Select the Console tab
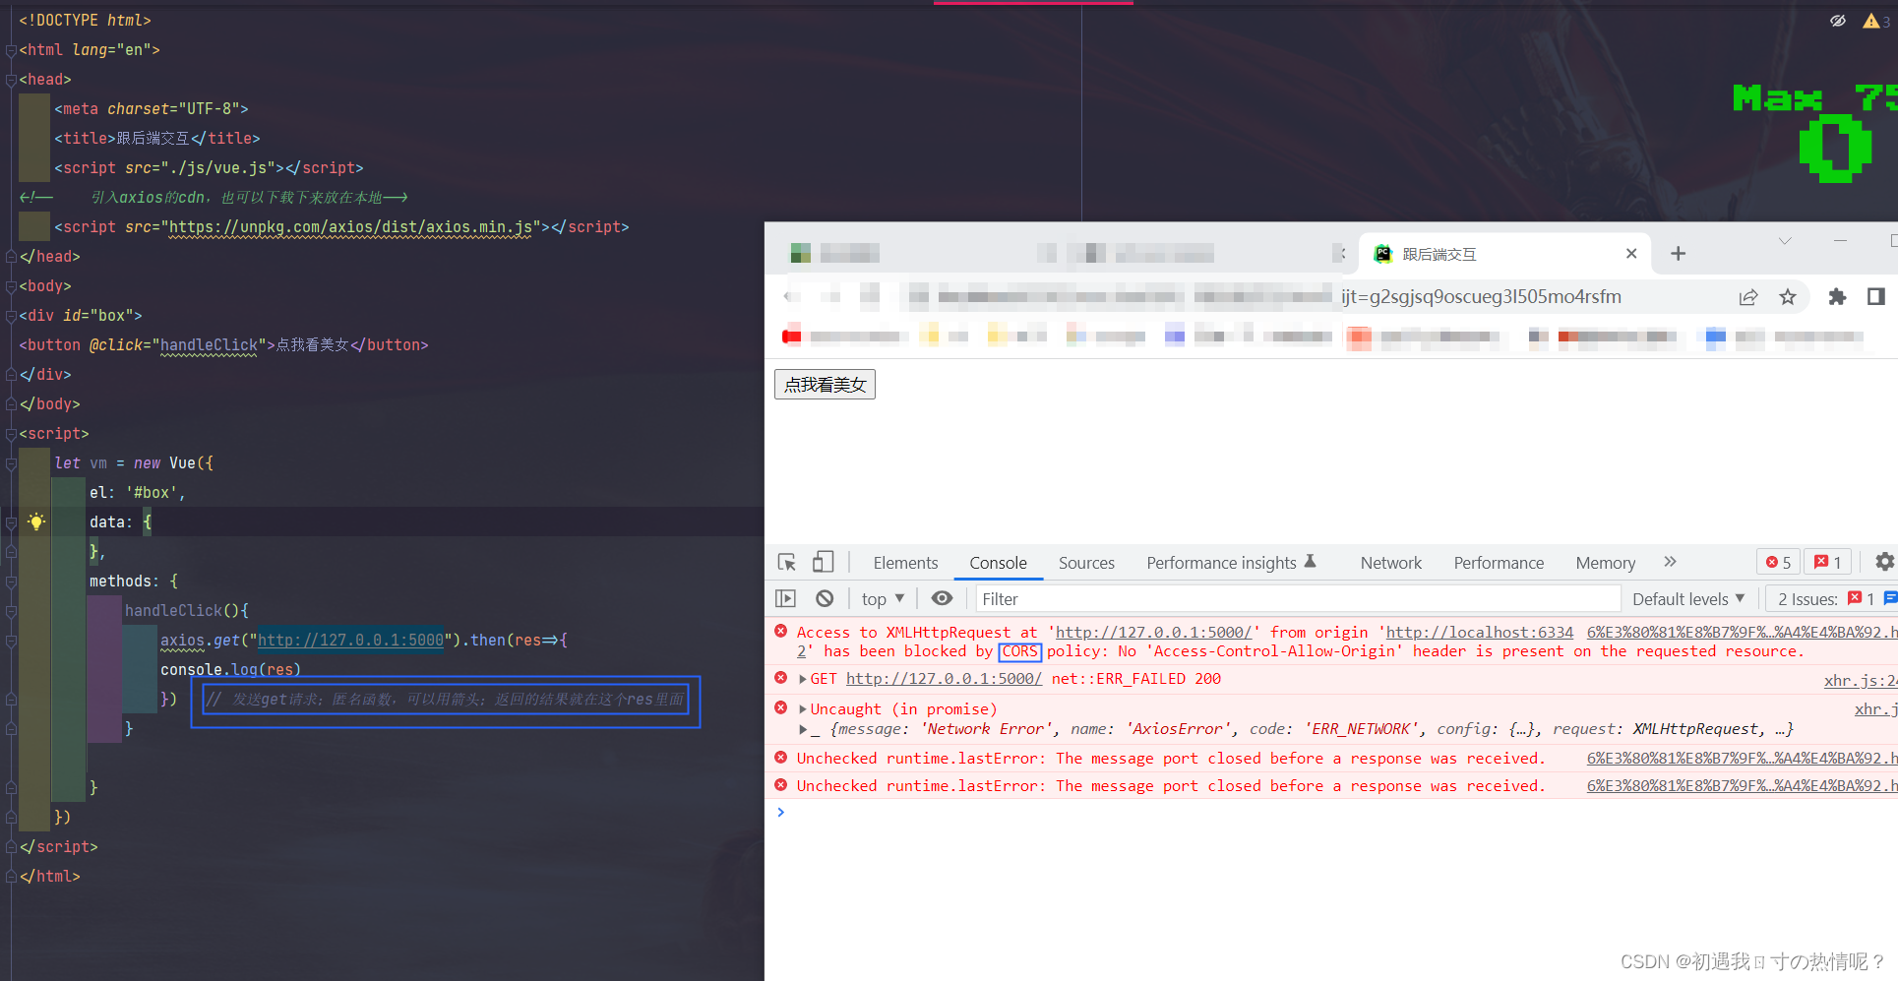This screenshot has width=1898, height=981. (x=998, y=563)
